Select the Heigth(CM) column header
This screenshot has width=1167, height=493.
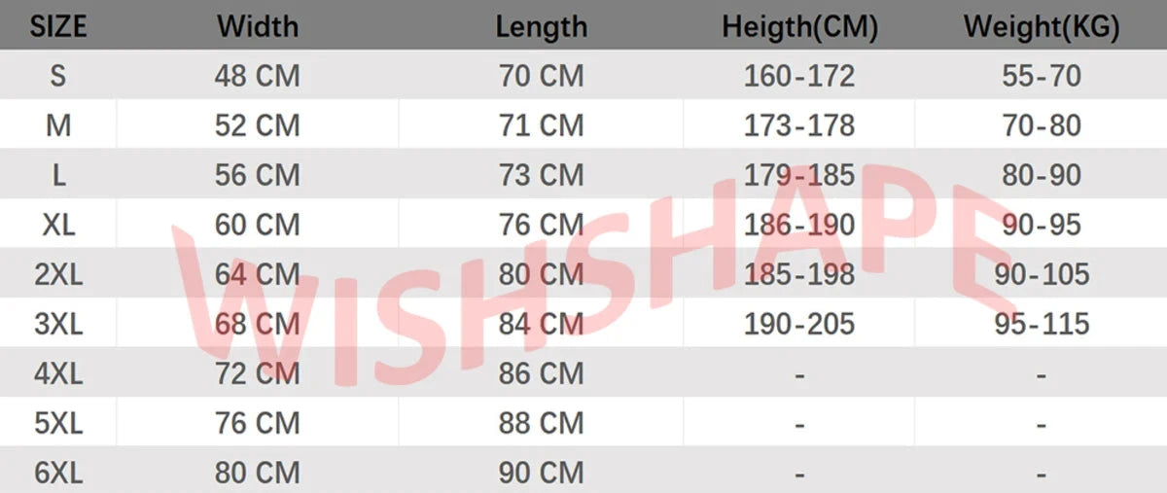click(x=799, y=27)
